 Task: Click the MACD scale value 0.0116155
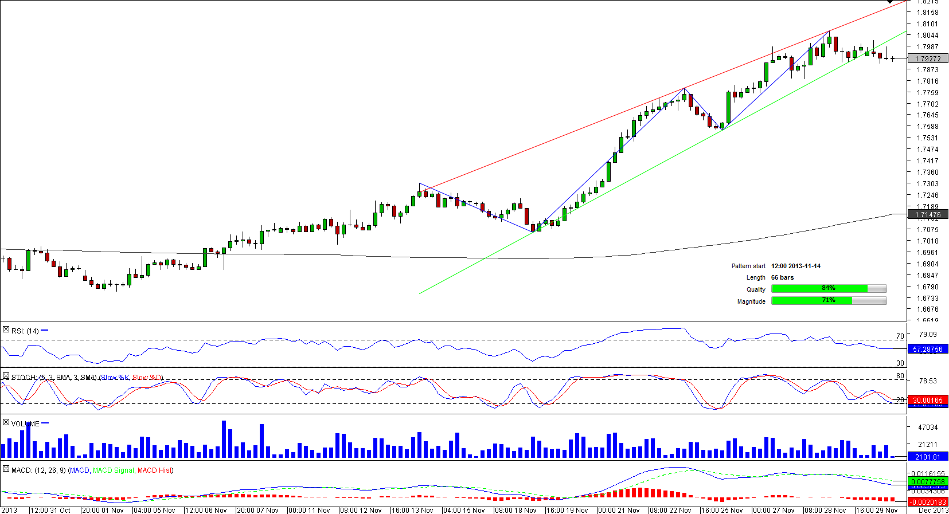929,474
